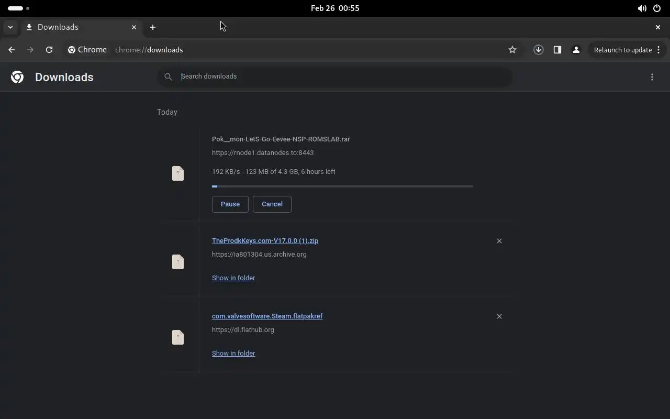
Task: Click the file icon for TheProdkKeys zip
Action: pyautogui.click(x=178, y=261)
